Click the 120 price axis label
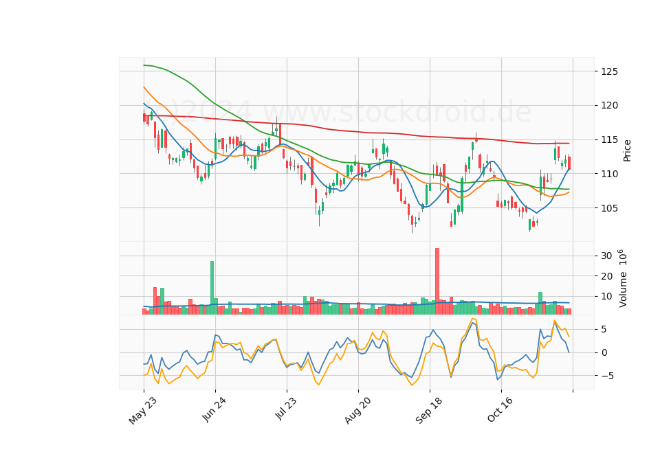660x474 pixels. point(610,106)
